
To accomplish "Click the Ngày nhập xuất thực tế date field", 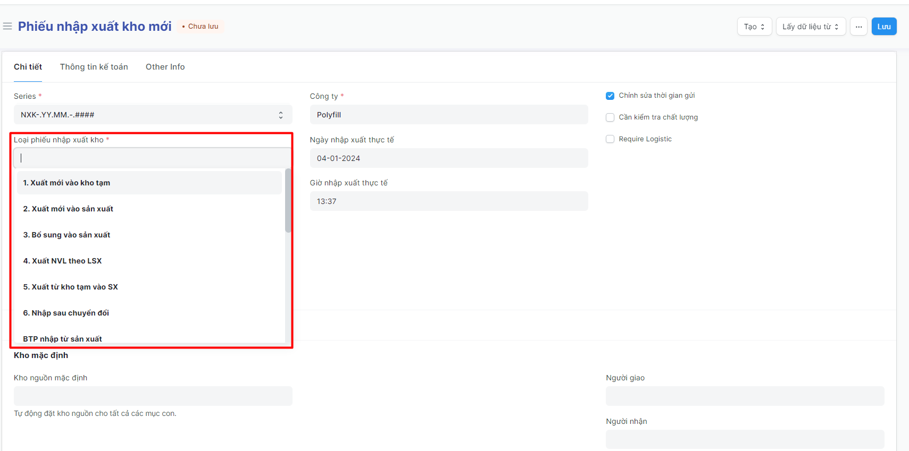I will point(448,158).
